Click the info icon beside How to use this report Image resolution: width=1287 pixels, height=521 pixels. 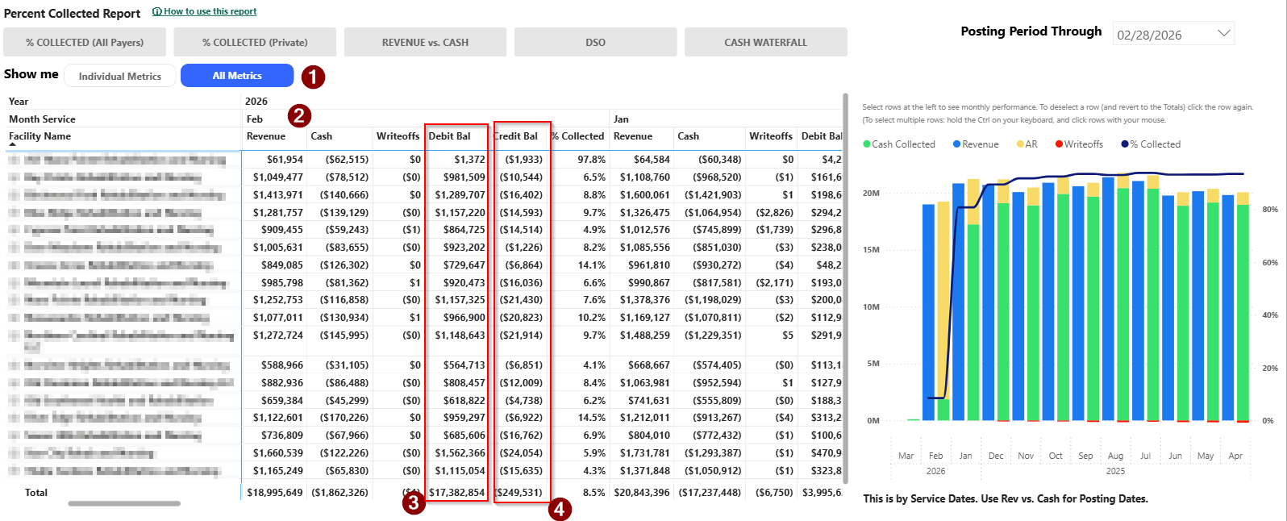click(157, 12)
